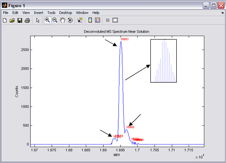Click the red peak label 16951
This screenshot has height=163, width=226.
(124, 39)
